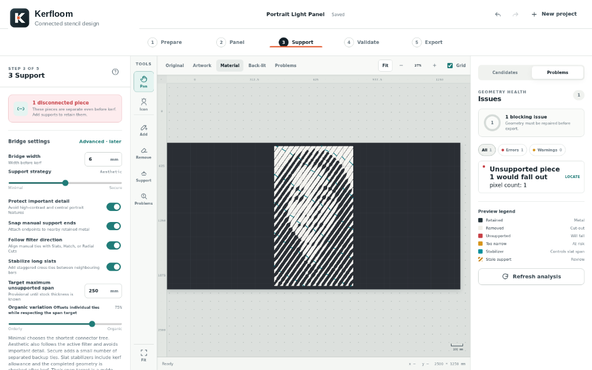
Task: Click Refresh analysis button
Action: tap(531, 277)
